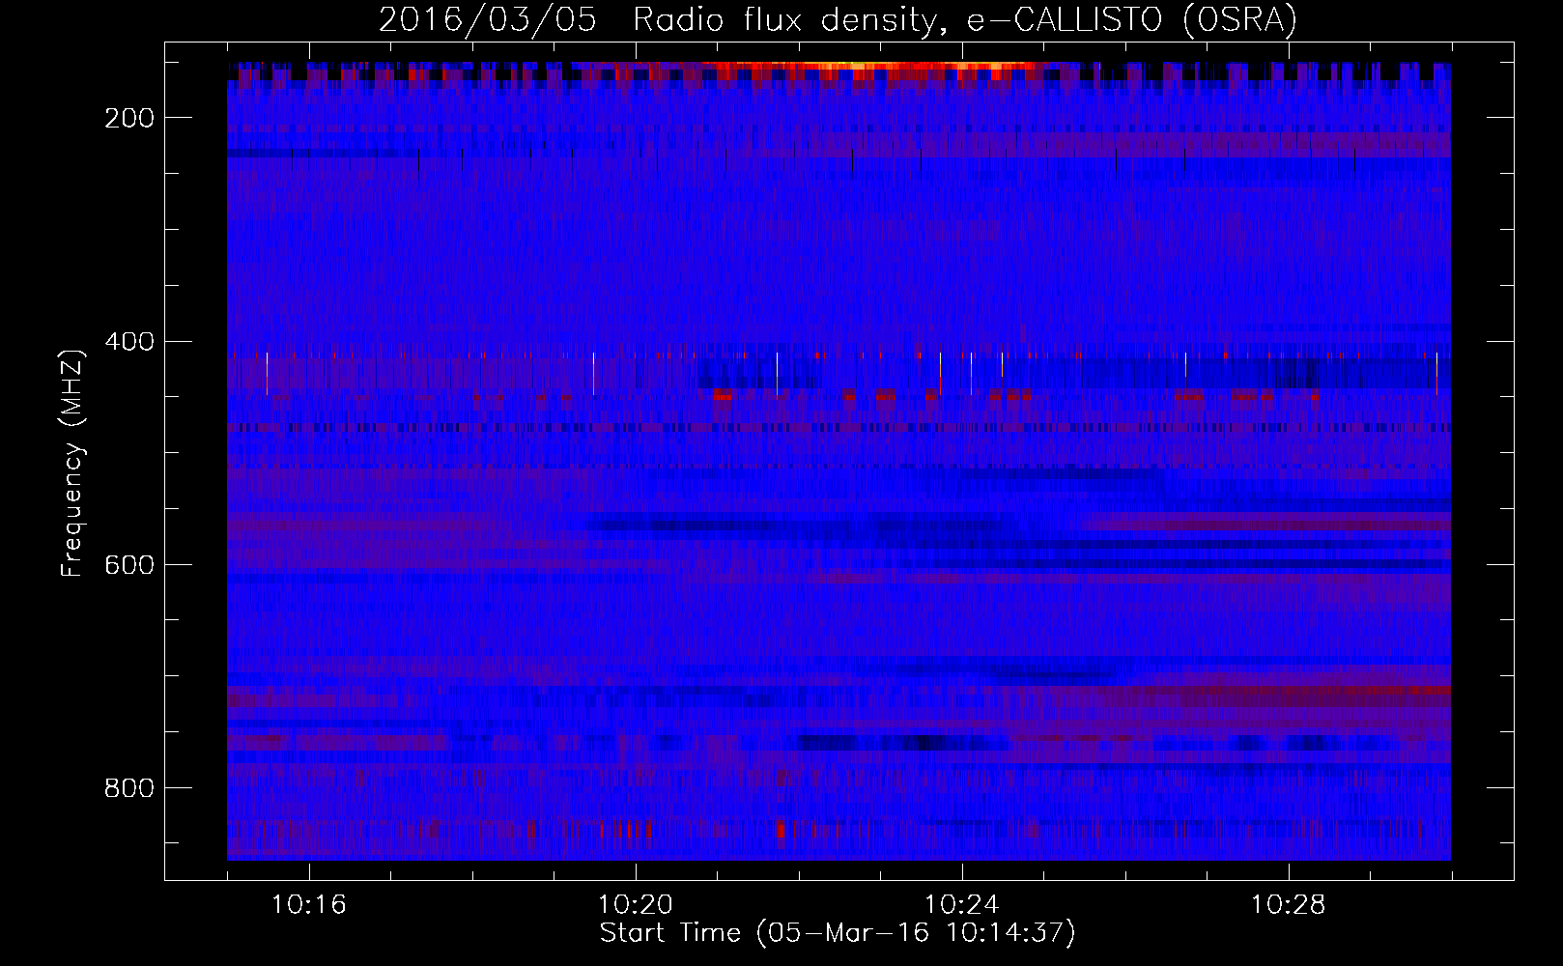Click the 10:16 time tick label

[x=308, y=905]
